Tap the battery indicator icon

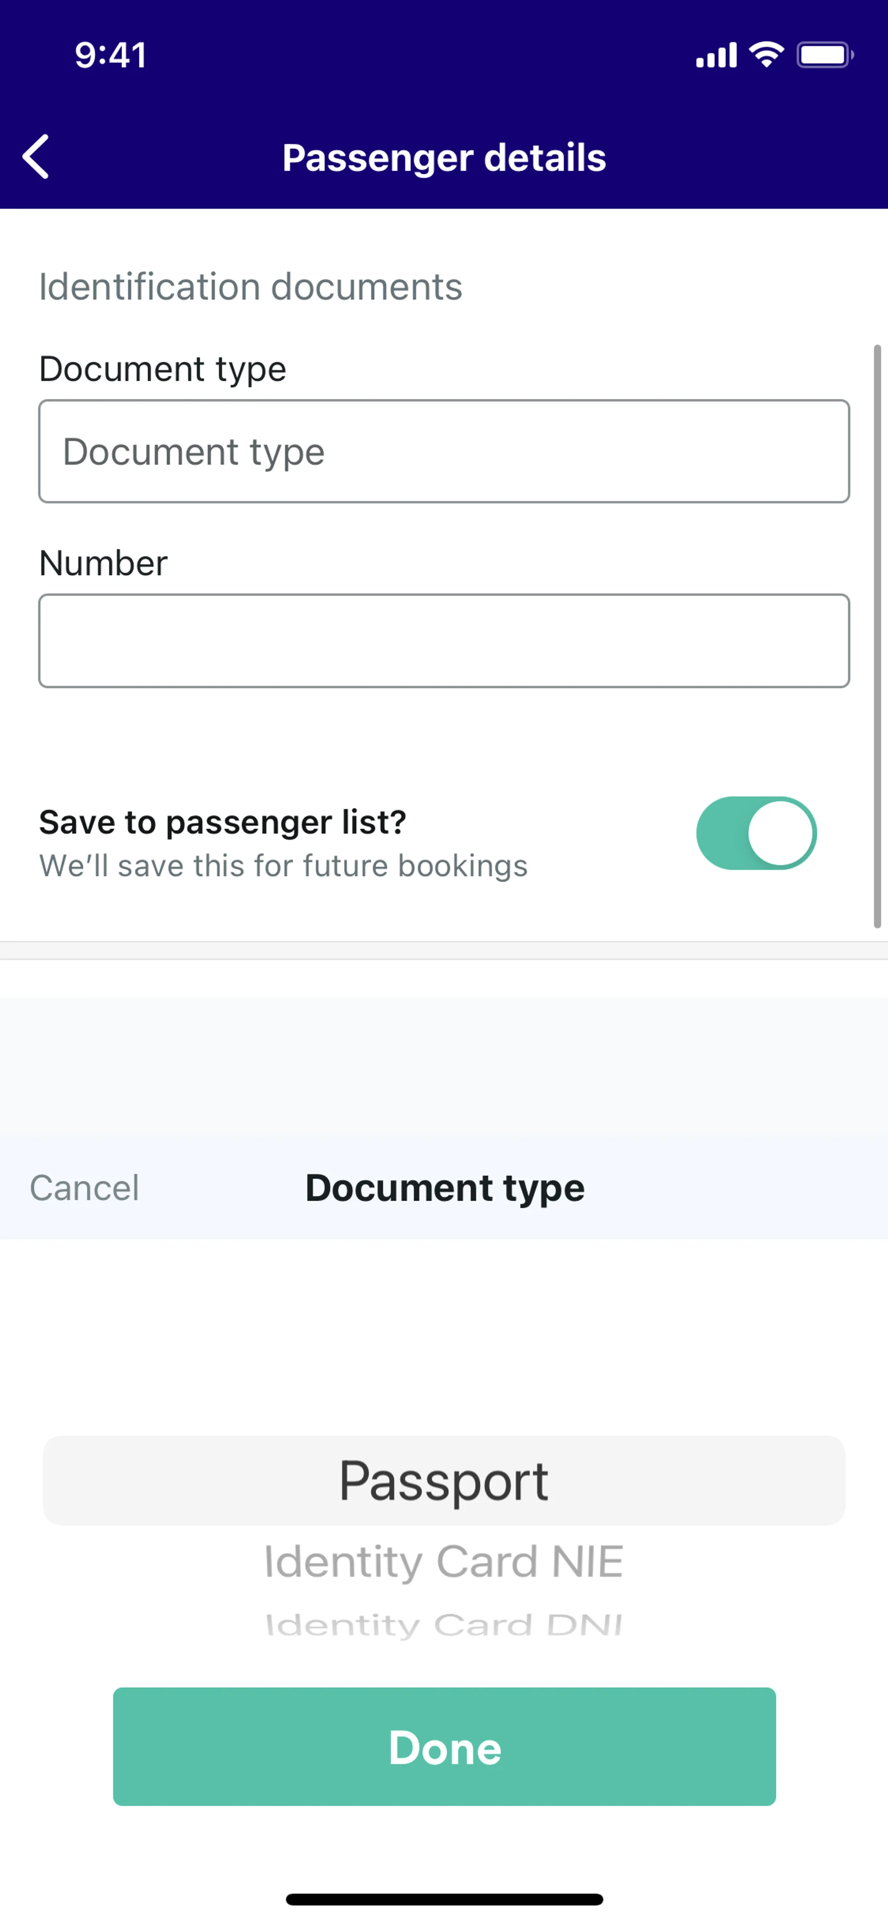click(825, 55)
